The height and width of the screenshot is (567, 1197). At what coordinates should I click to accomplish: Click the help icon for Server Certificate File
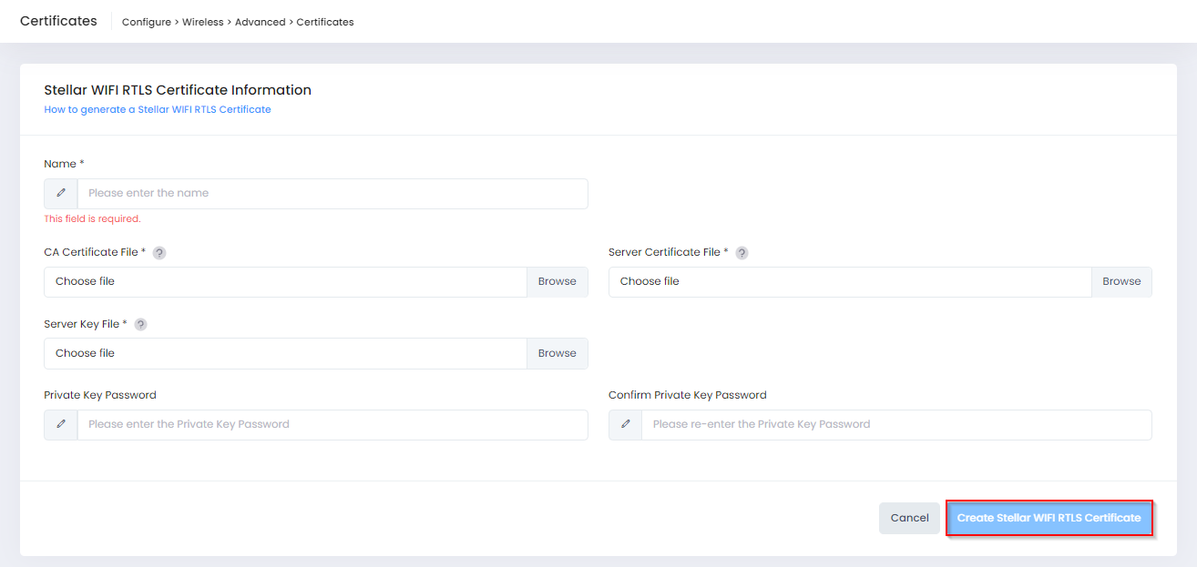[x=742, y=253]
